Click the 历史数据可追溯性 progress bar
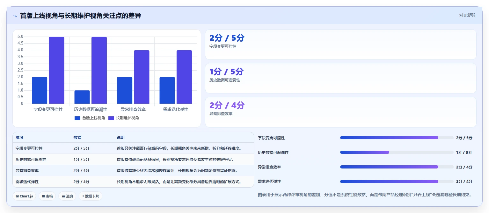 (397, 152)
